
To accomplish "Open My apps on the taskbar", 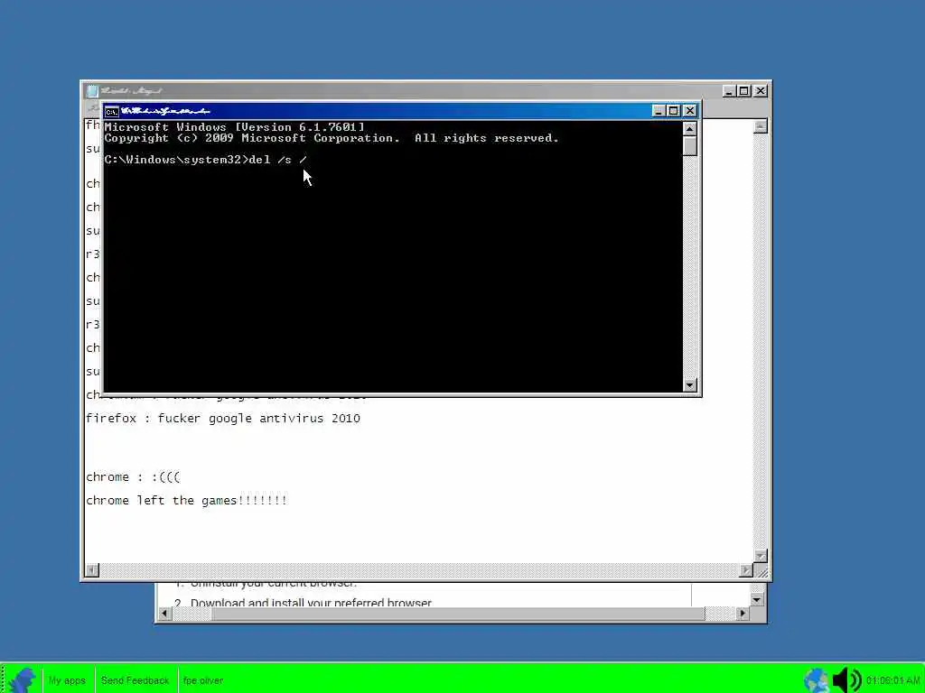I will click(x=67, y=680).
